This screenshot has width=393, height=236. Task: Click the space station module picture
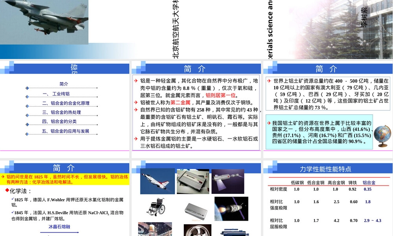[x=228, y=182]
